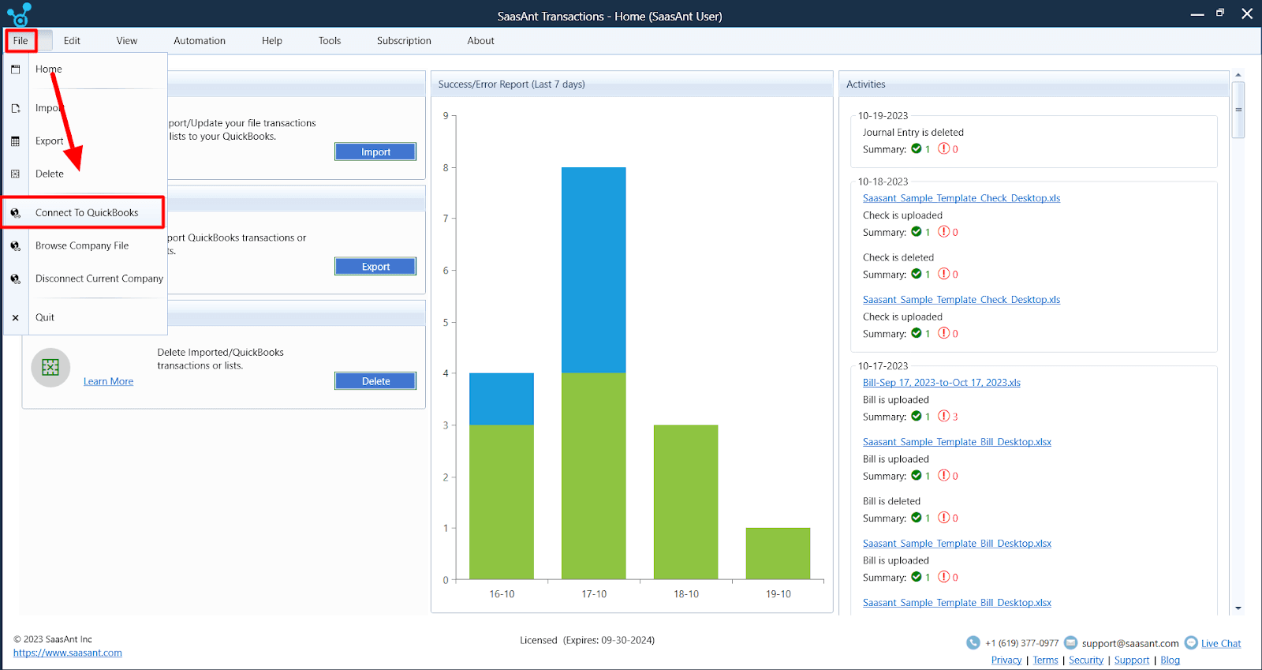1262x670 pixels.
Task: Click the Import document icon in menu
Action: tap(15, 108)
